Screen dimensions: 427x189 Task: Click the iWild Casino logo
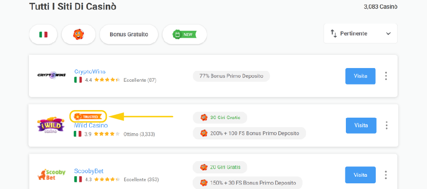click(x=51, y=125)
